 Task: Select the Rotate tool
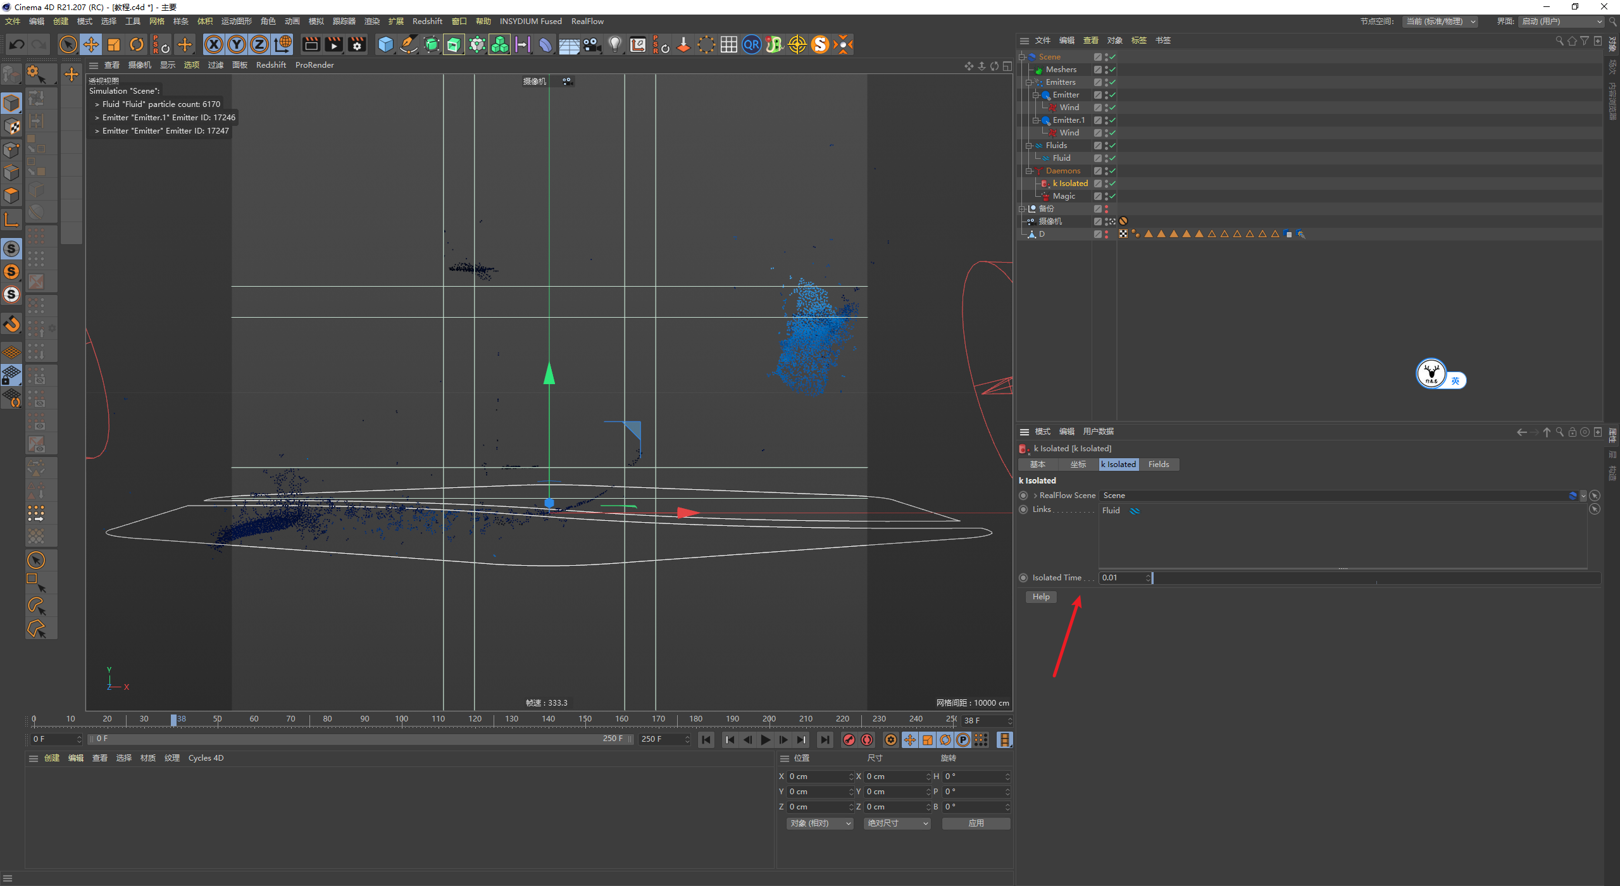pyautogui.click(x=137, y=44)
